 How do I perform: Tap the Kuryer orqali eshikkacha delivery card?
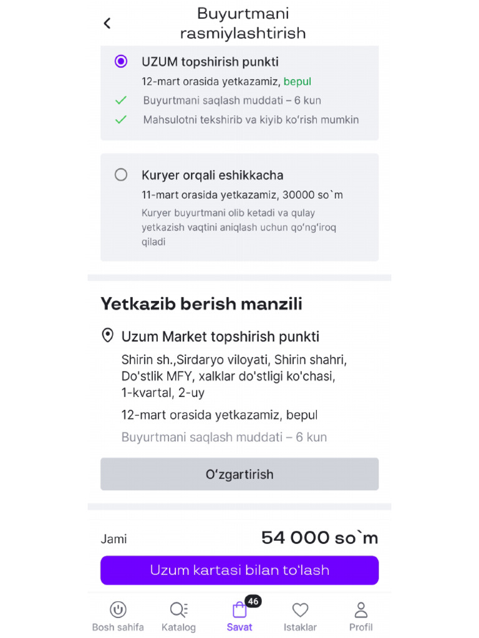(x=239, y=207)
